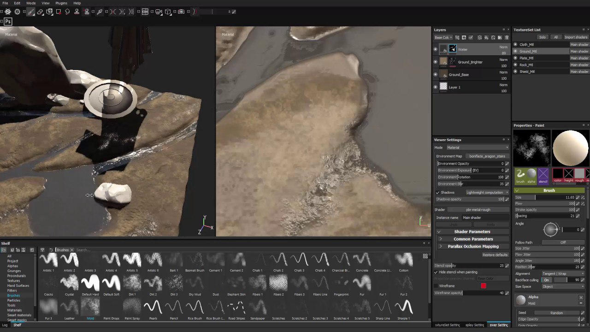Switch to split 3D/2D view layout

[x=145, y=12]
